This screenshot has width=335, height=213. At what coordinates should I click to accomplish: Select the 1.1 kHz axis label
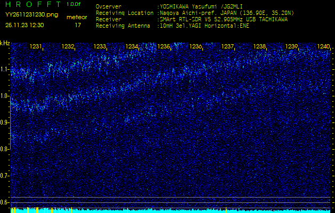5,69
